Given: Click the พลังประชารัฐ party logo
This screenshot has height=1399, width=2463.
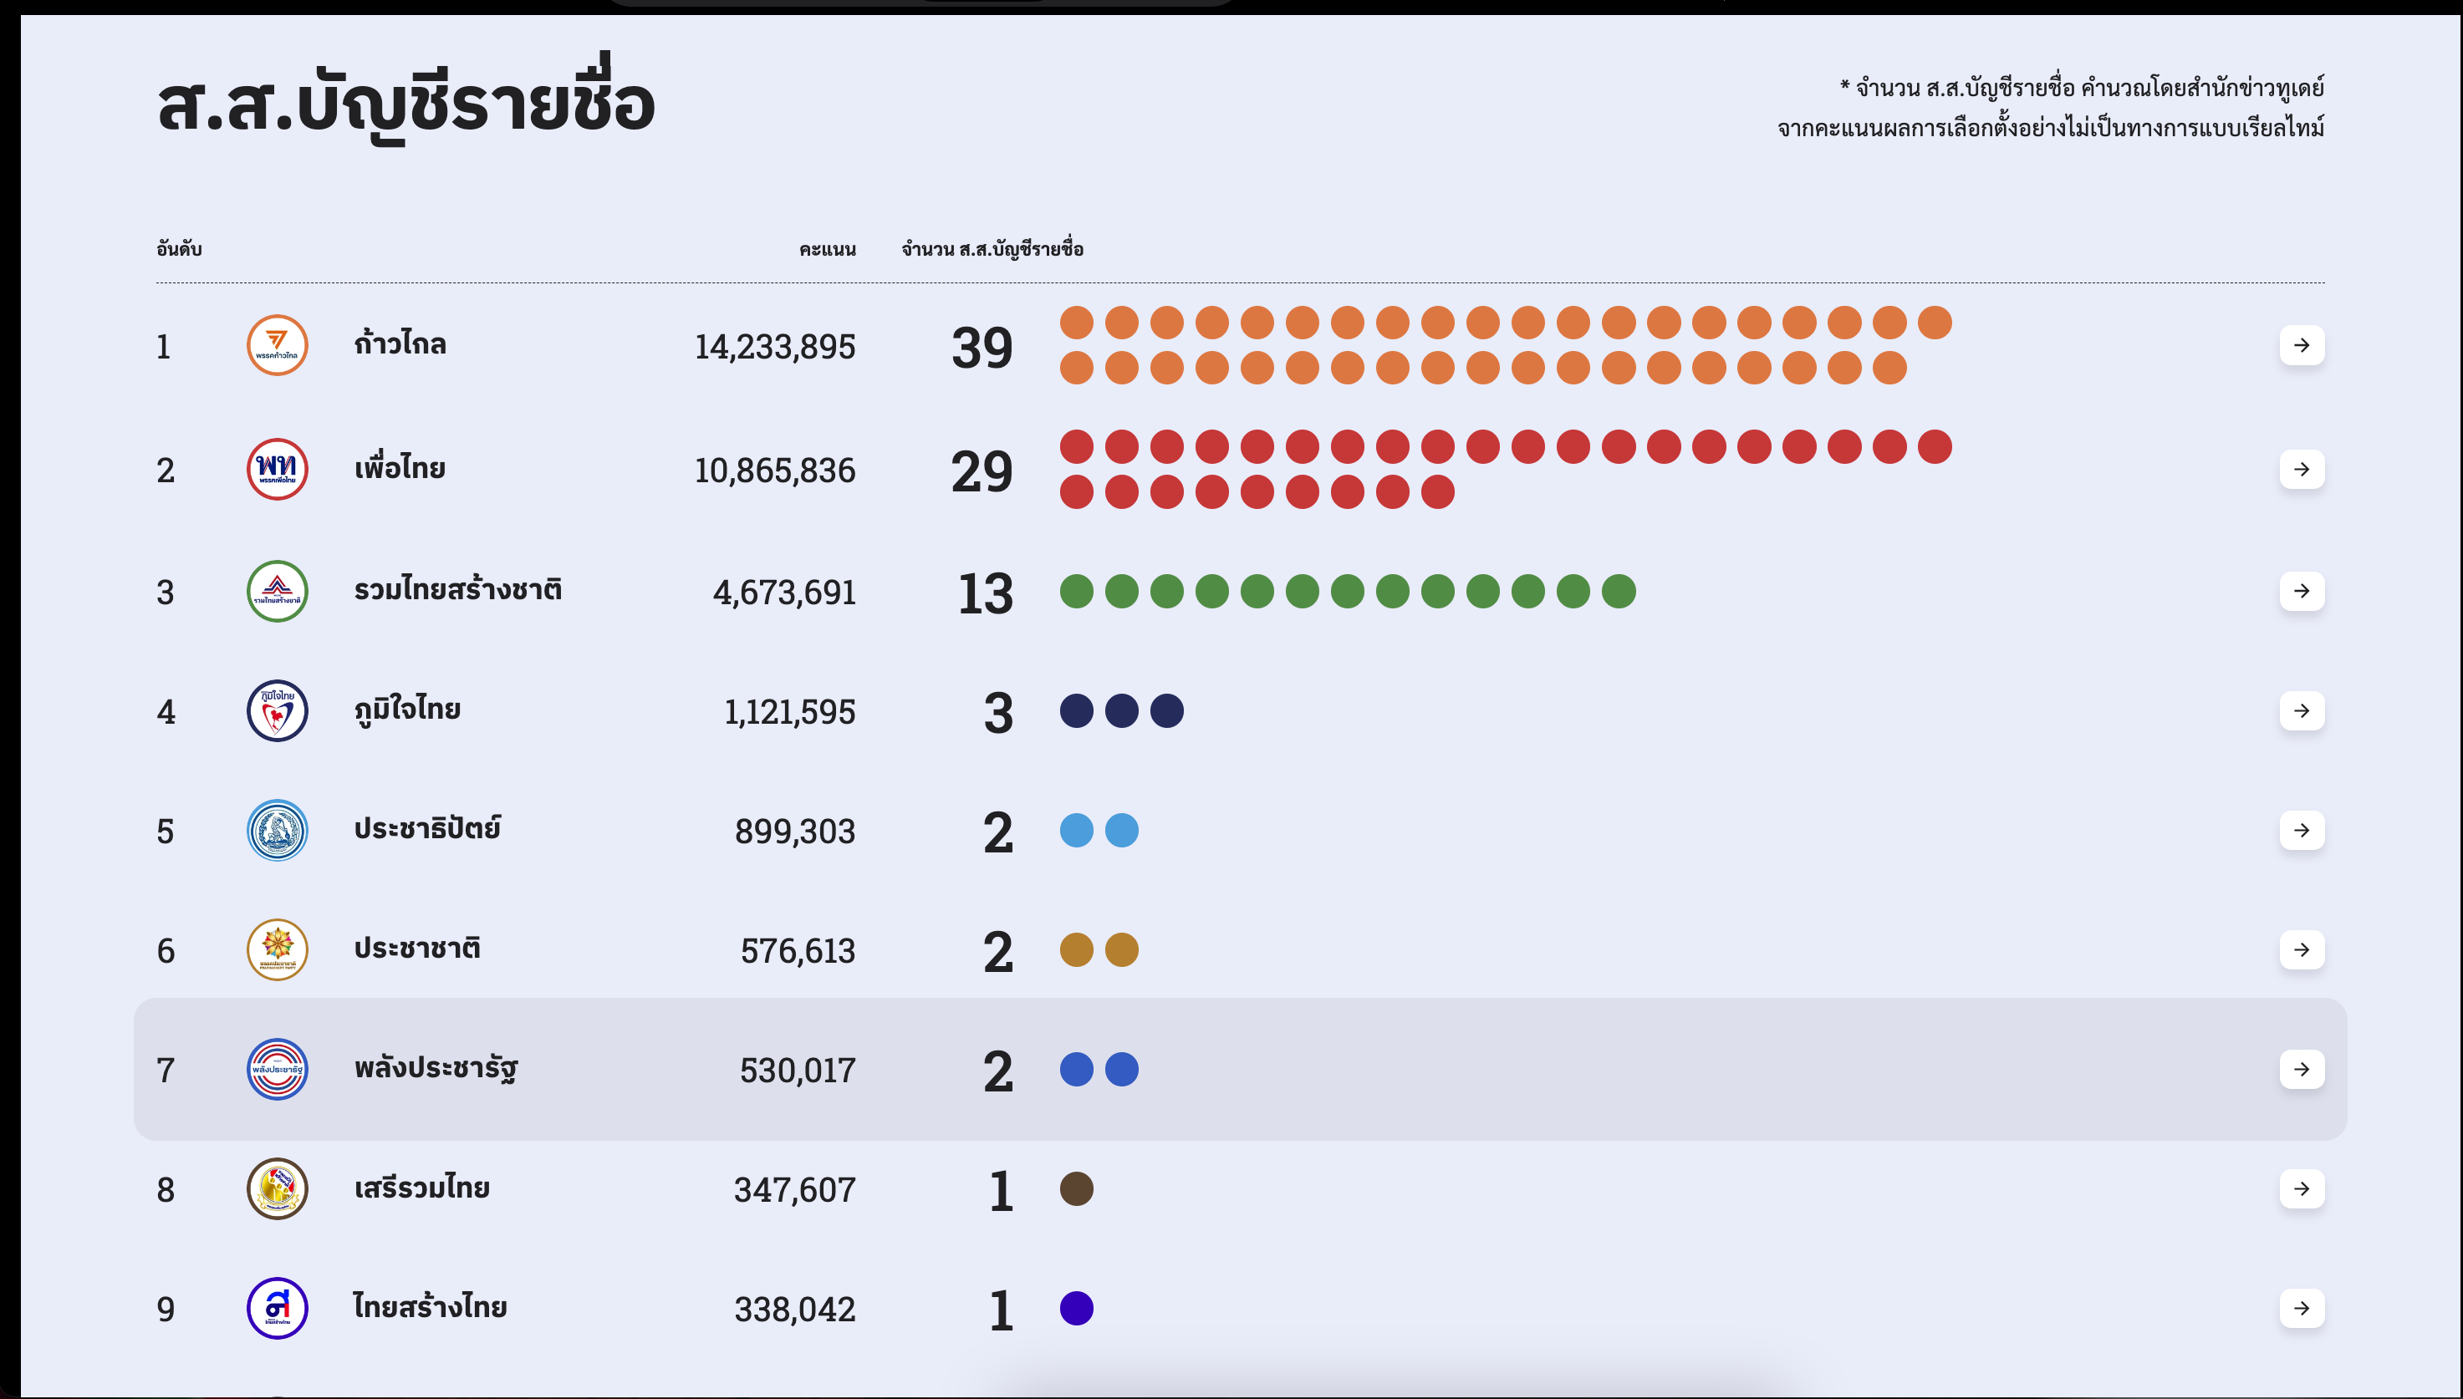Looking at the screenshot, I should (x=277, y=1070).
